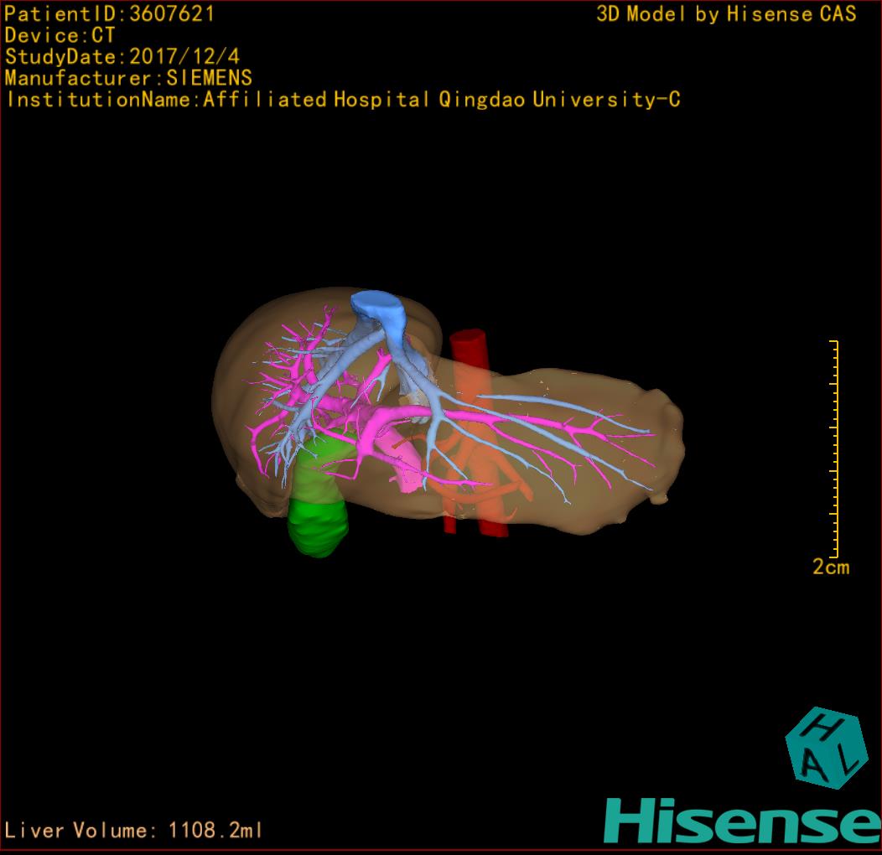Click the PatientID:3607621 text
Image resolution: width=882 pixels, height=855 pixels.
tap(110, 14)
